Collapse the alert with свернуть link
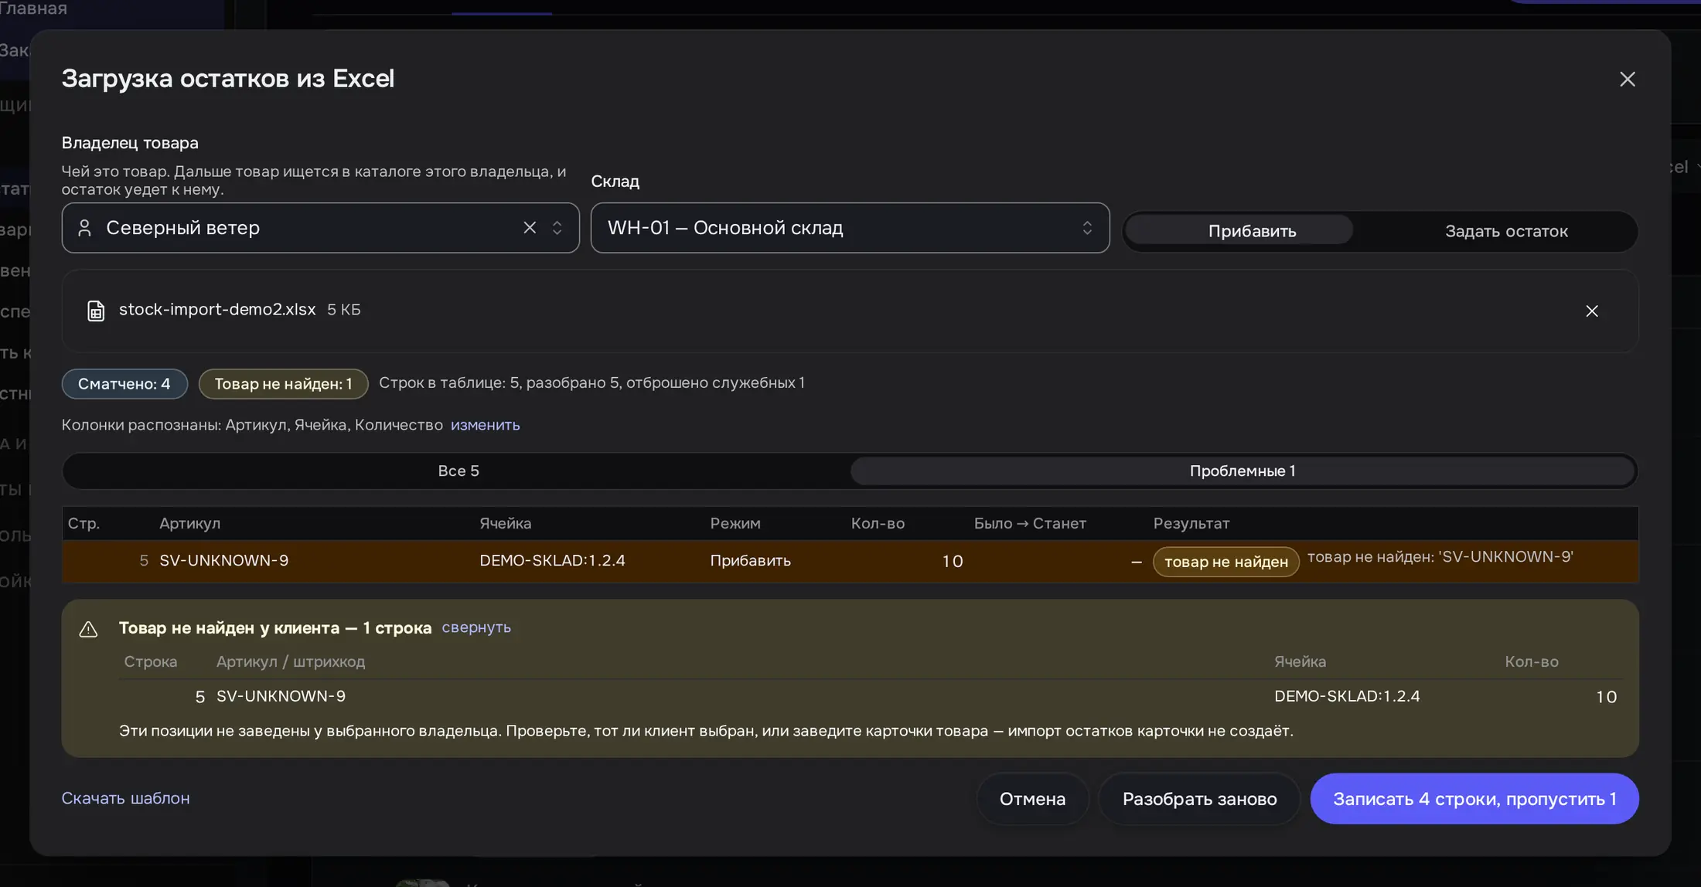The width and height of the screenshot is (1701, 887). pyautogui.click(x=476, y=627)
